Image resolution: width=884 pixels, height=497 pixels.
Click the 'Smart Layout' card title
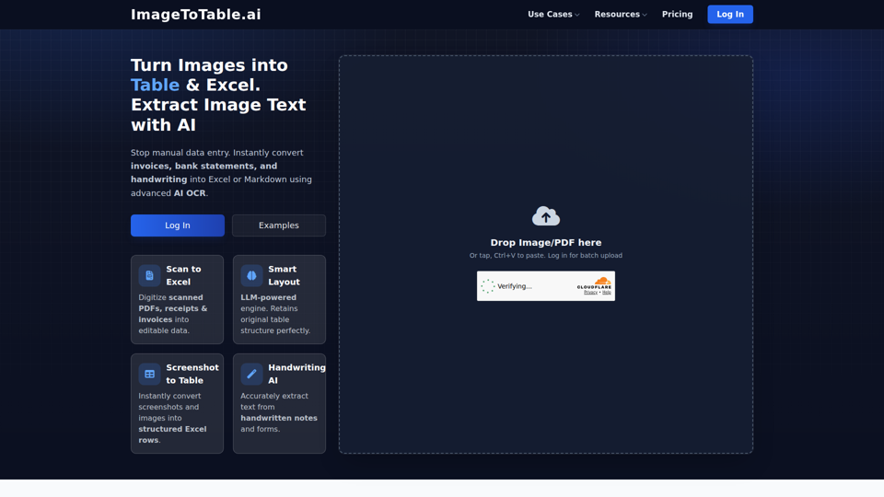pyautogui.click(x=284, y=275)
